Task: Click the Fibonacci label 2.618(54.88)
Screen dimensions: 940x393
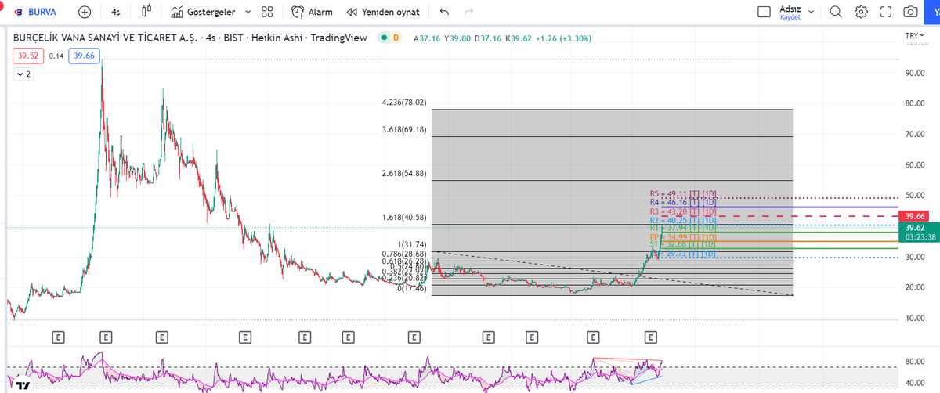Action: [x=404, y=173]
